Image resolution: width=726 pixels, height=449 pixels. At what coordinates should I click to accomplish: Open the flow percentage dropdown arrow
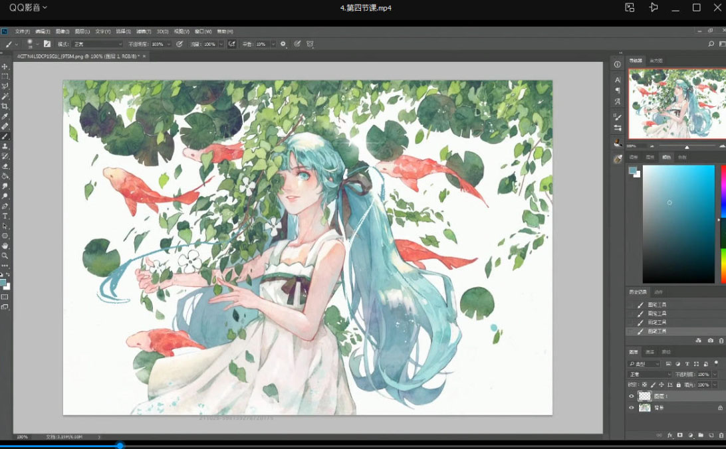pos(221,44)
